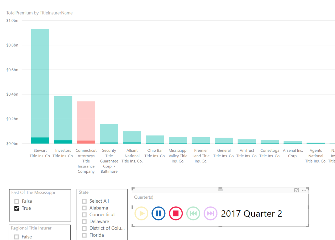
Task: Click the Mississippi Valley Title Ins. Co. label
Action: click(x=178, y=156)
